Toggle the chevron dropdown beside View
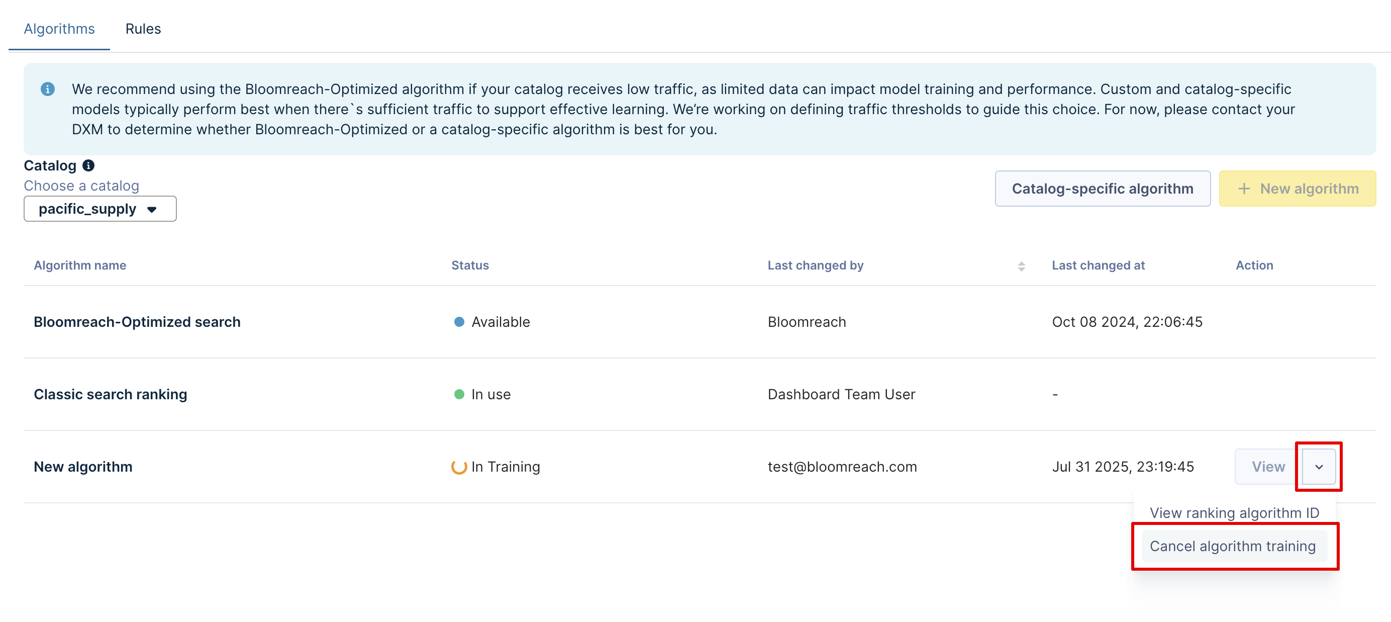Viewport: 1391px width, 622px height. point(1319,466)
